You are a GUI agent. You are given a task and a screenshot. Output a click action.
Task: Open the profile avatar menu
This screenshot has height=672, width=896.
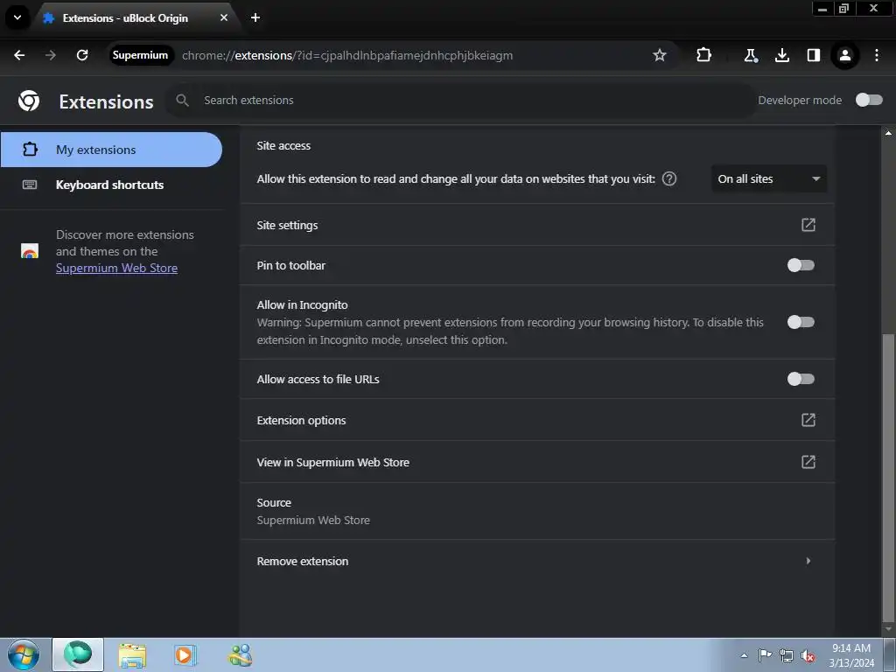click(844, 55)
